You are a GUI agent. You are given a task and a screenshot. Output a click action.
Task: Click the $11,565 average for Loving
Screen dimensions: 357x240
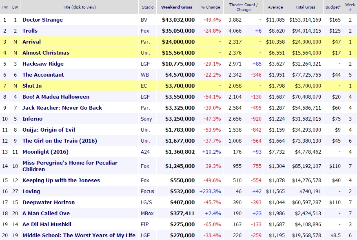pos(275,192)
